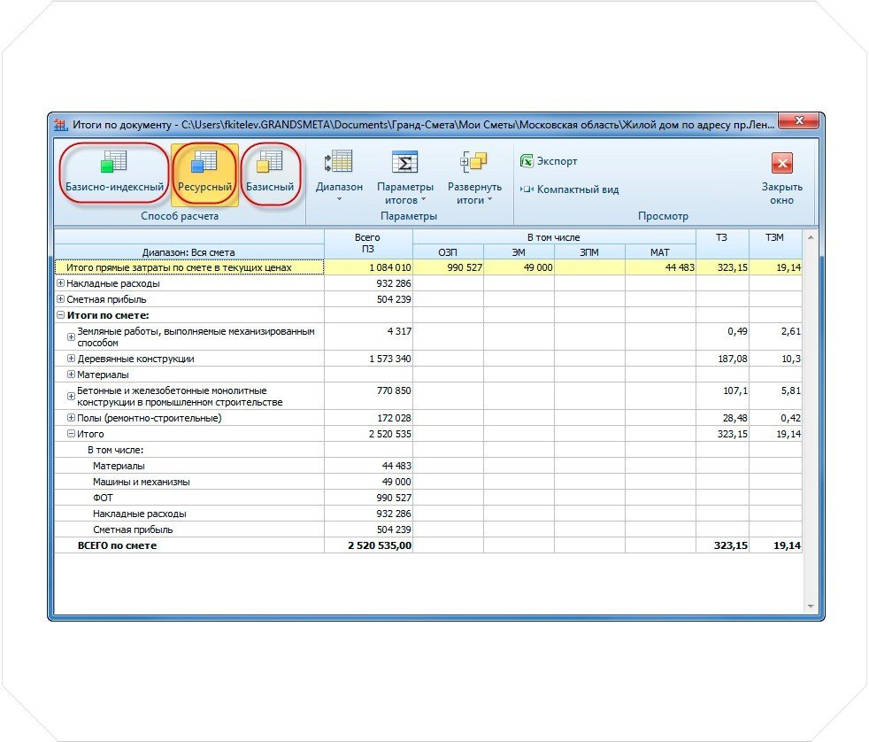This screenshot has width=869, height=742.
Task: Expand the Материалы tree row
Action: 71,375
